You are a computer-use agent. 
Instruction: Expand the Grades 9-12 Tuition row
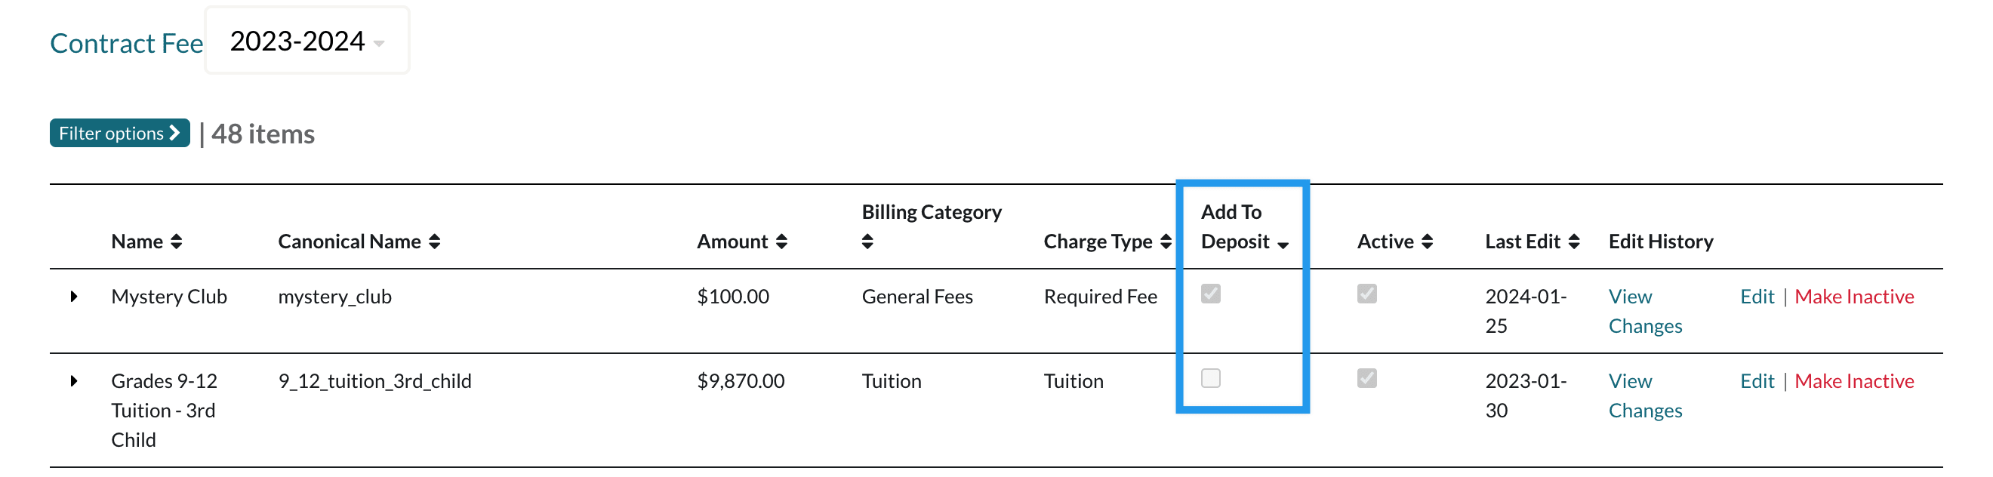74,381
